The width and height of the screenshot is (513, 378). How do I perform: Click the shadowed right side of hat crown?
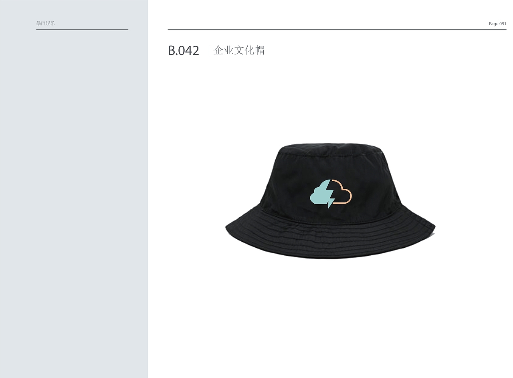point(385,184)
